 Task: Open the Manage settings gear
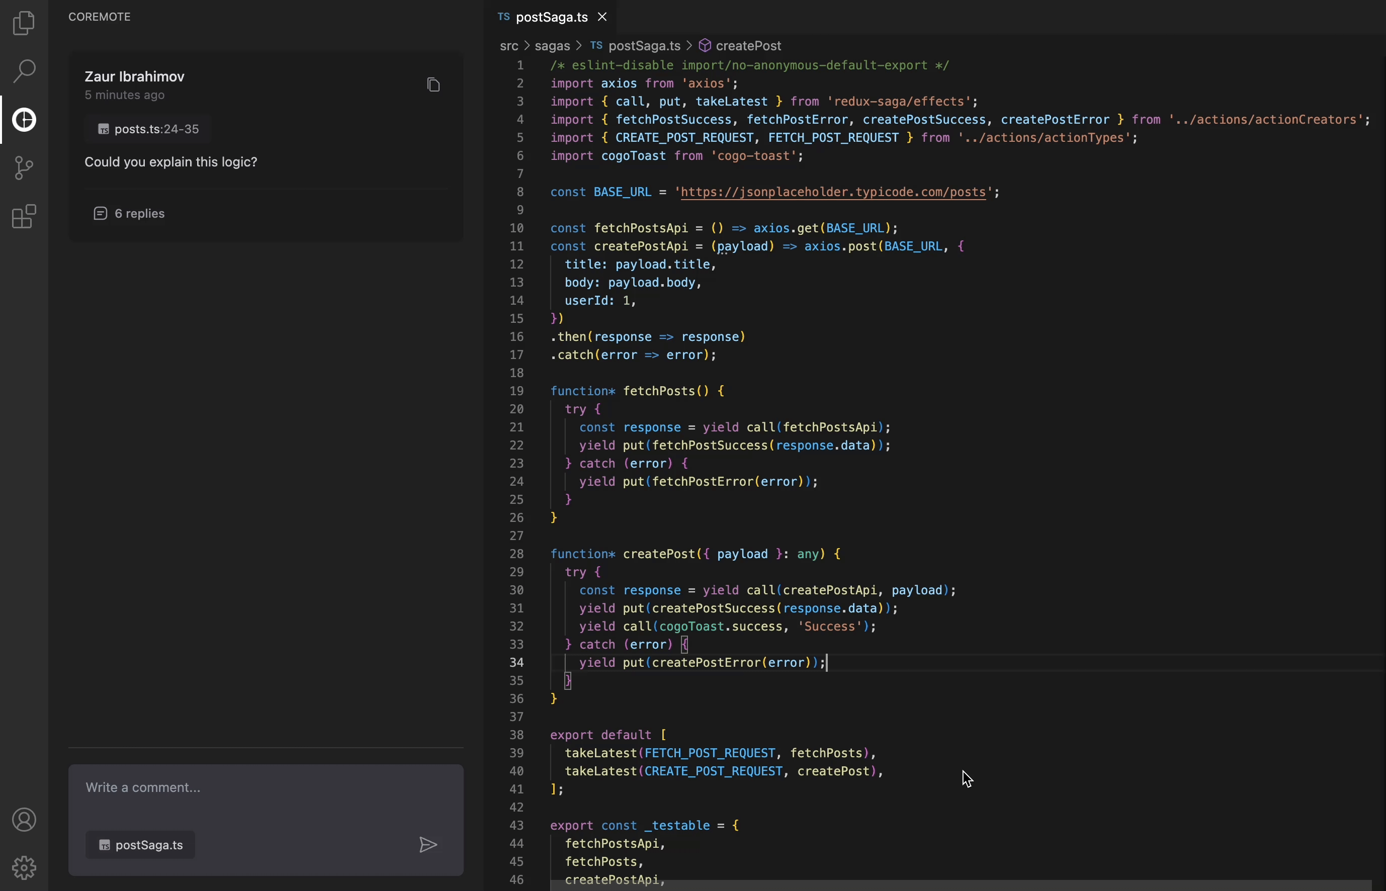(x=24, y=867)
